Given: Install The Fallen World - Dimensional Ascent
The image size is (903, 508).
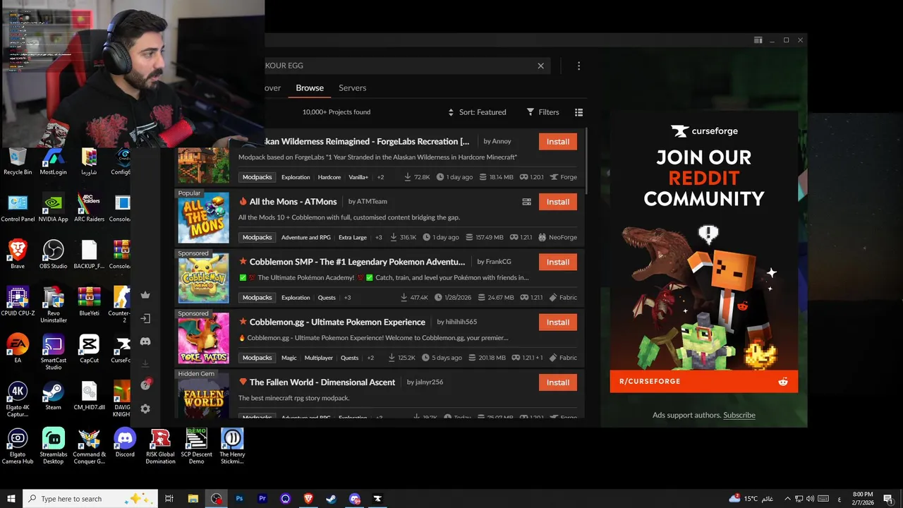Looking at the screenshot, I should coord(557,382).
